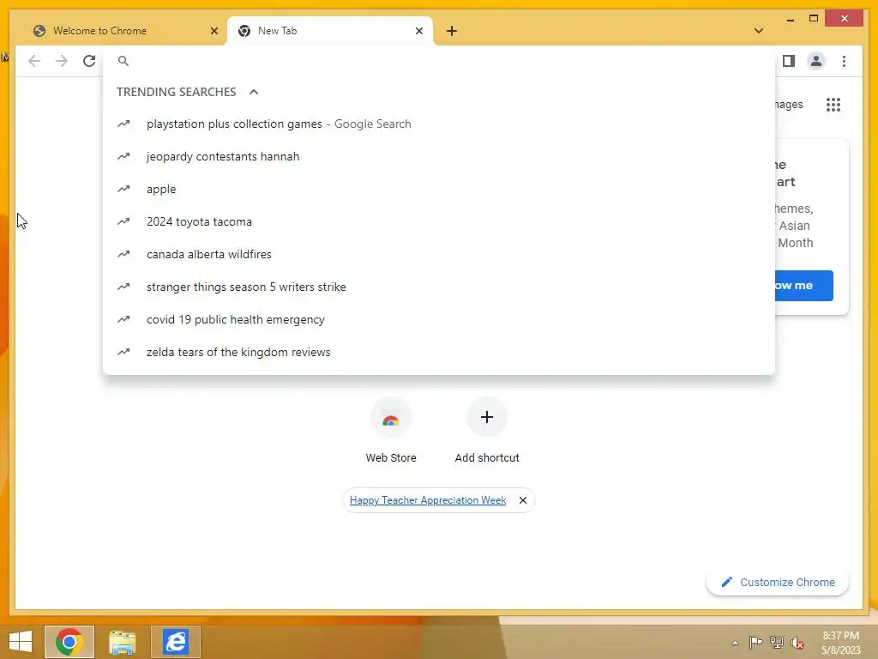Collapse the Trending Searches section

254,92
